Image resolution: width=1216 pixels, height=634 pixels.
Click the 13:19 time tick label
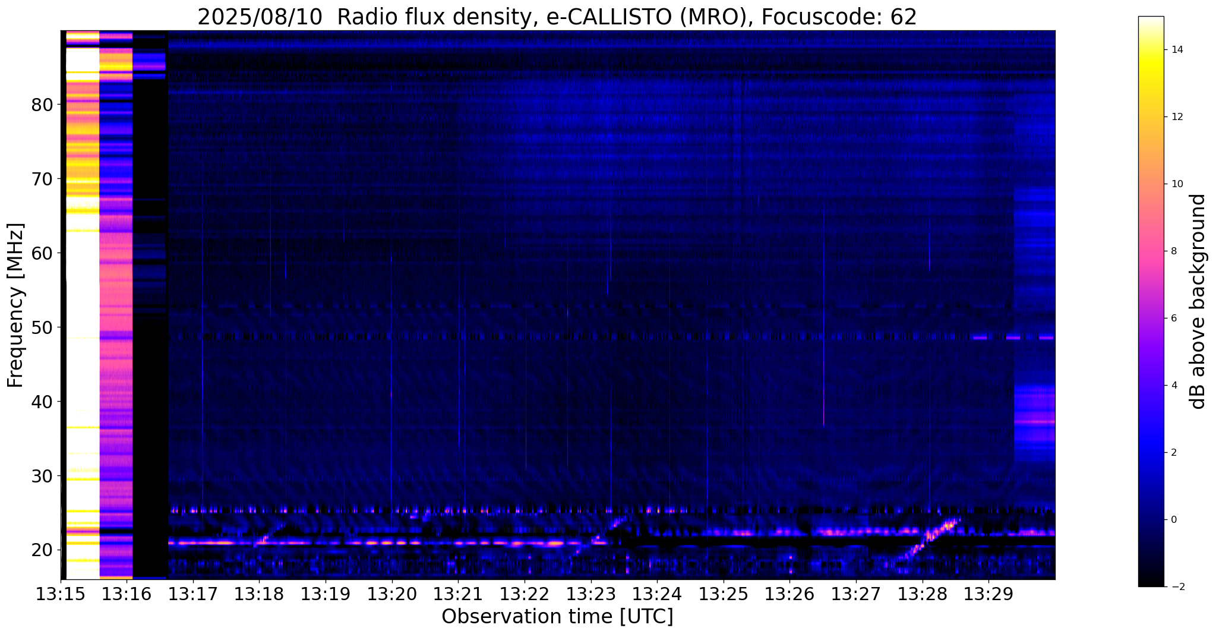click(326, 593)
